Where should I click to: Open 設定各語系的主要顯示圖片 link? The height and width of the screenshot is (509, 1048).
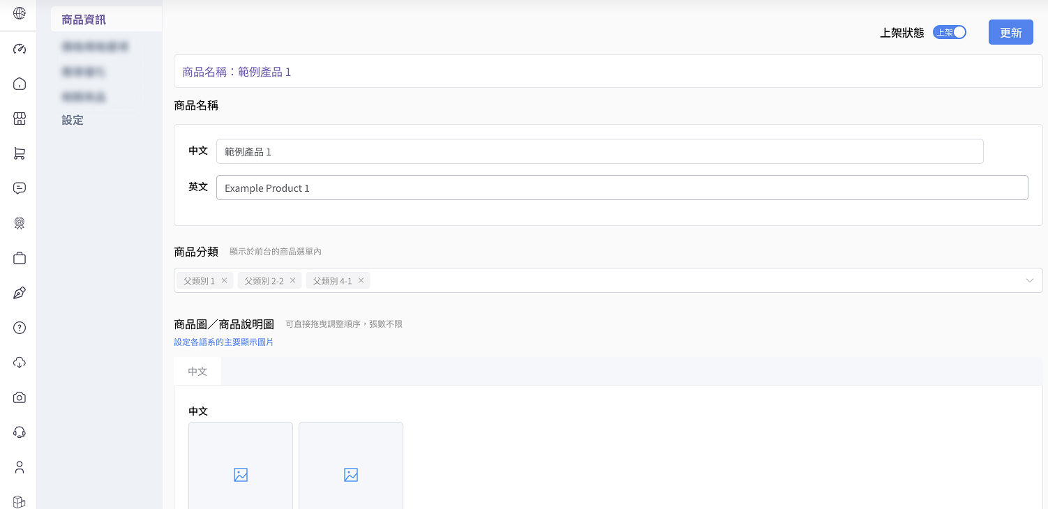[x=223, y=342]
